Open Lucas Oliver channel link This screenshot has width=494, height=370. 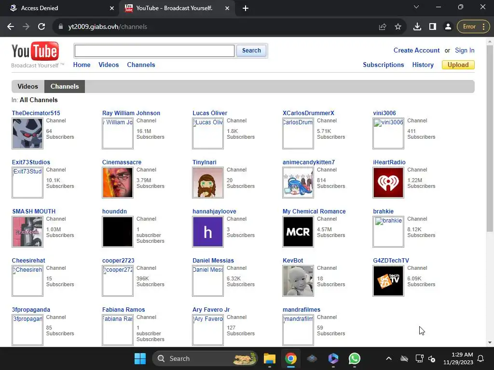[210, 113]
